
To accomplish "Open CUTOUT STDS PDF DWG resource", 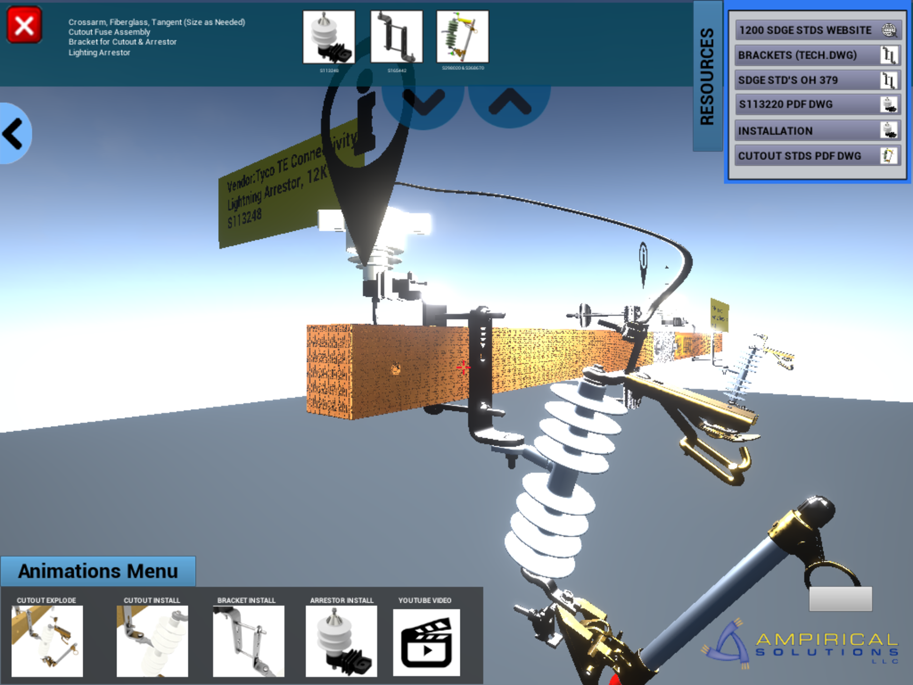I will point(817,156).
